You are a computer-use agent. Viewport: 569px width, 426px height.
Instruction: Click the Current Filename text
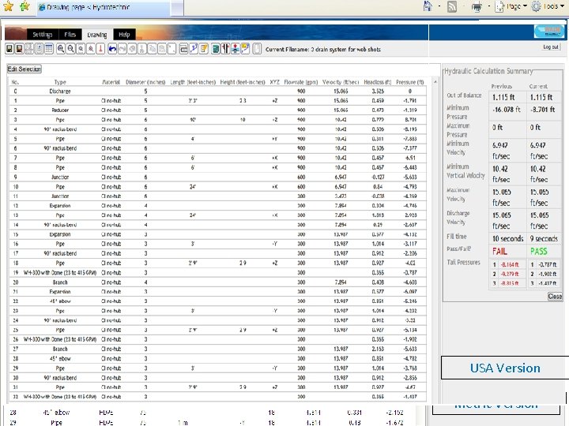tap(323, 49)
